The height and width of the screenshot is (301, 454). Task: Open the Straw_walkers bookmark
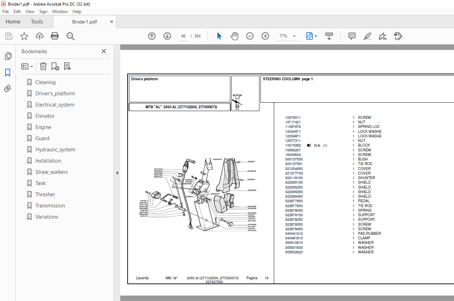[52, 172]
